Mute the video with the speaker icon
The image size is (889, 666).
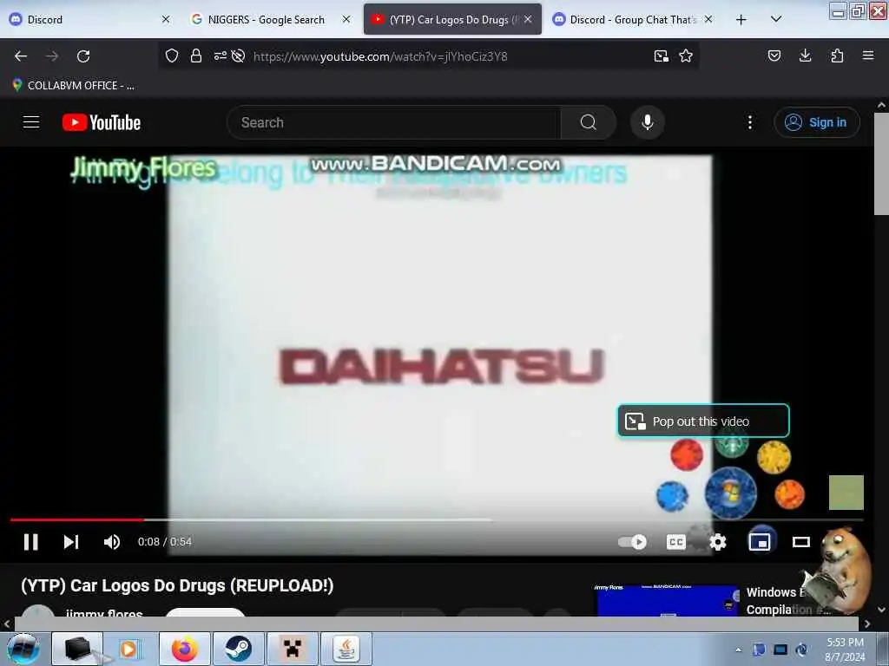tap(112, 542)
